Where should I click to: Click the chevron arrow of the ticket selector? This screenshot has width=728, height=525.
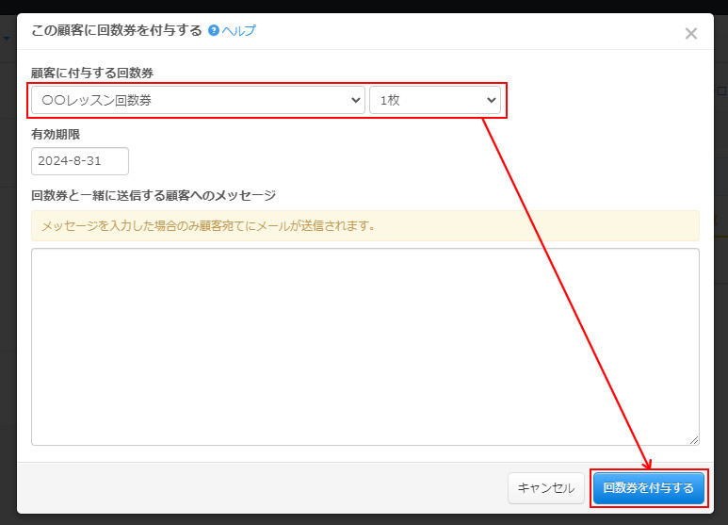point(355,100)
